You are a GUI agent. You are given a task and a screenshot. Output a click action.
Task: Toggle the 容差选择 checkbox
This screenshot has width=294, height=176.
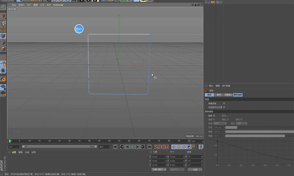click(x=224, y=103)
